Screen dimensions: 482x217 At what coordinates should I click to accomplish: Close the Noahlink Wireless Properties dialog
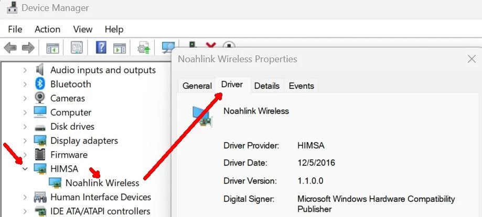click(472, 59)
